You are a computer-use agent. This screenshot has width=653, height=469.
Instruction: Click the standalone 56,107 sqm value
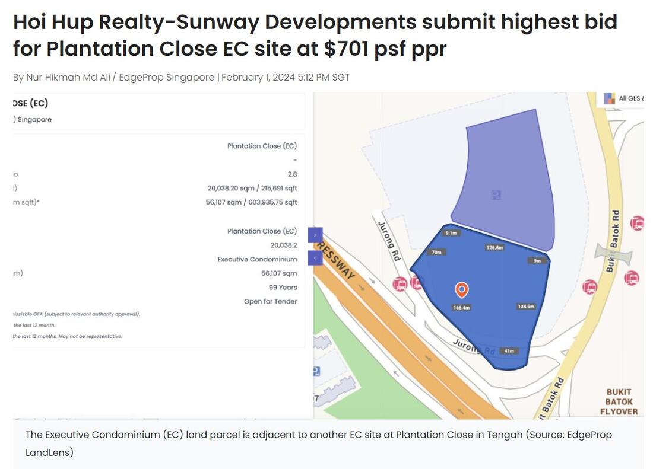click(x=279, y=273)
